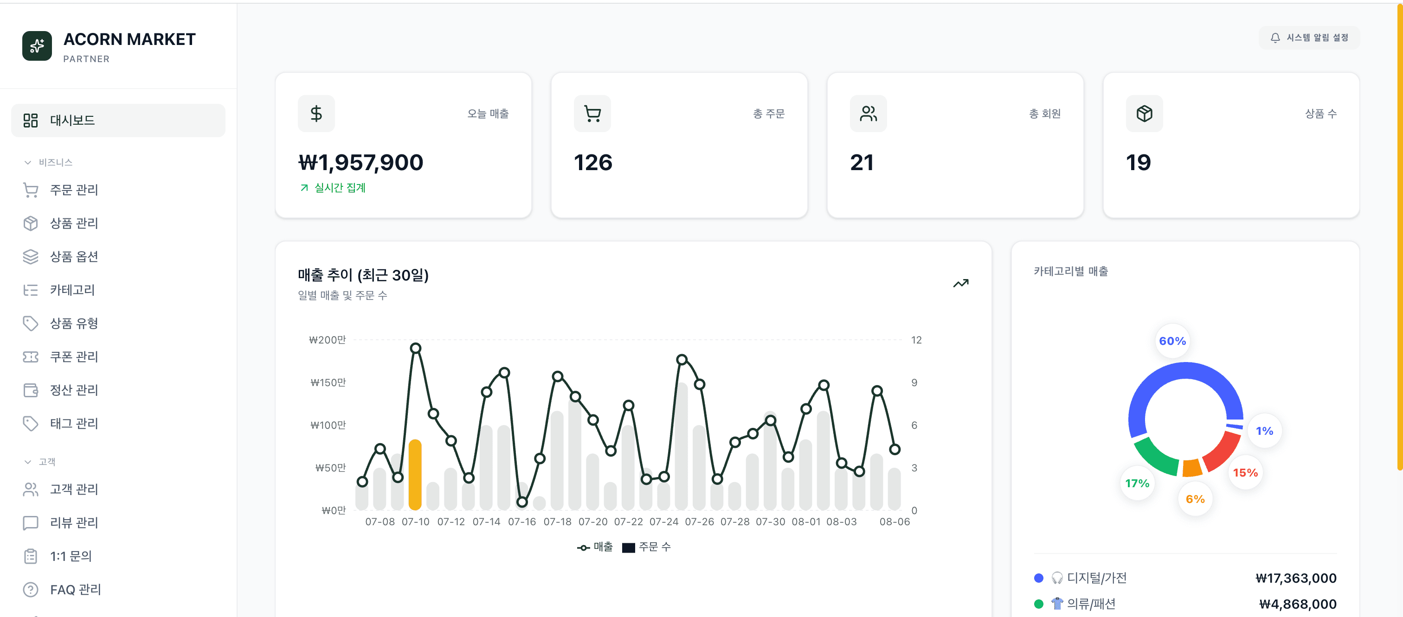Click the package icon on 상품 수 card

point(1144,113)
